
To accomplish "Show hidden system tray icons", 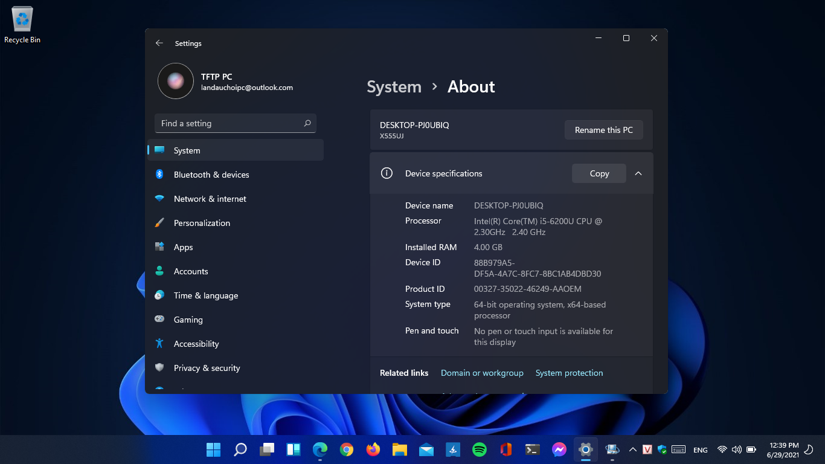I will [633, 449].
